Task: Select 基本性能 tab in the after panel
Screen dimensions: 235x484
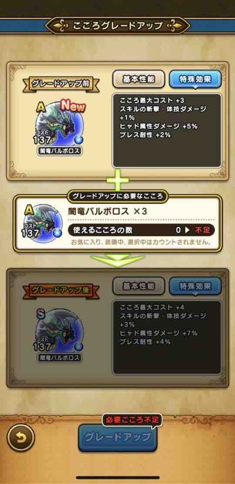Action: [139, 286]
